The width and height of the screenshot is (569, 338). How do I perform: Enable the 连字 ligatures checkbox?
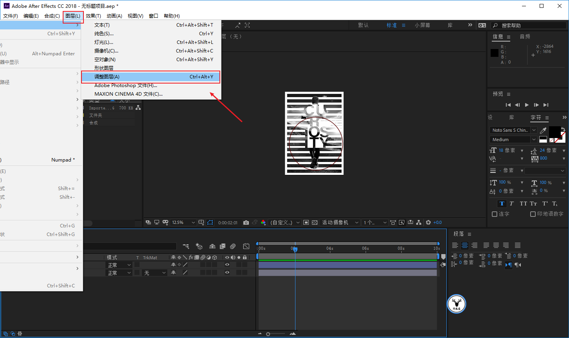pyautogui.click(x=495, y=214)
